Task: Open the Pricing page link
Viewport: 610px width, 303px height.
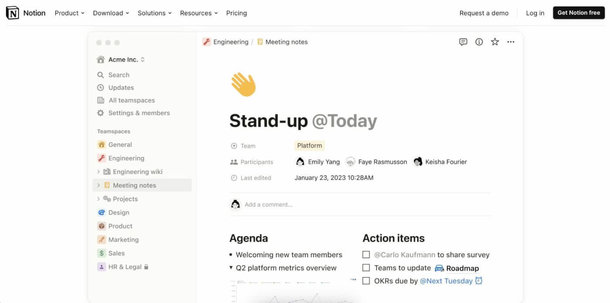Action: (236, 13)
